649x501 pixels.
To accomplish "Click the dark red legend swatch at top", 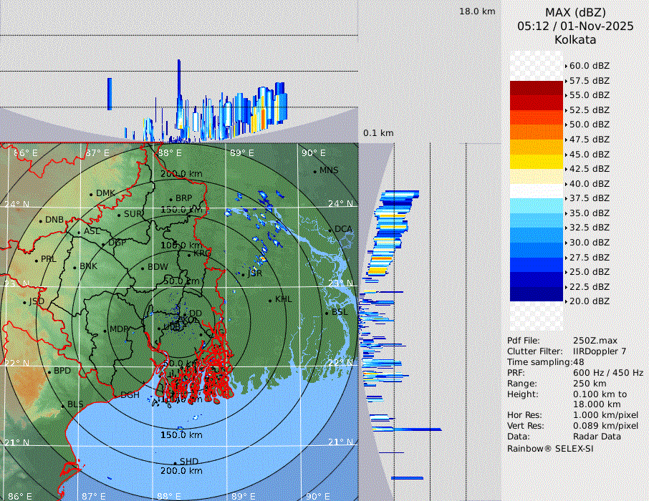I will coord(536,88).
